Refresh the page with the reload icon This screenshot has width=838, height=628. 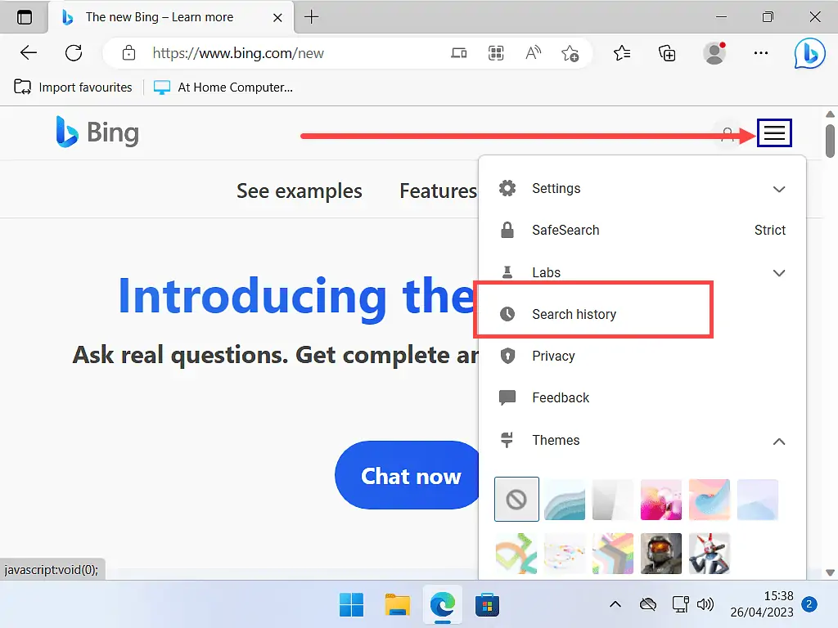click(x=74, y=52)
